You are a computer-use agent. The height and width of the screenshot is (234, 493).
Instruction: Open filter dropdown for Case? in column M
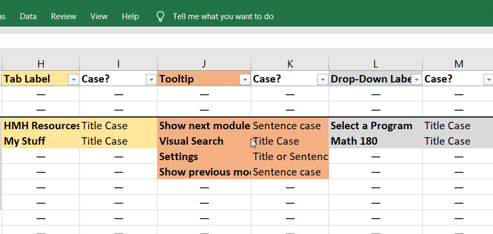click(x=488, y=79)
